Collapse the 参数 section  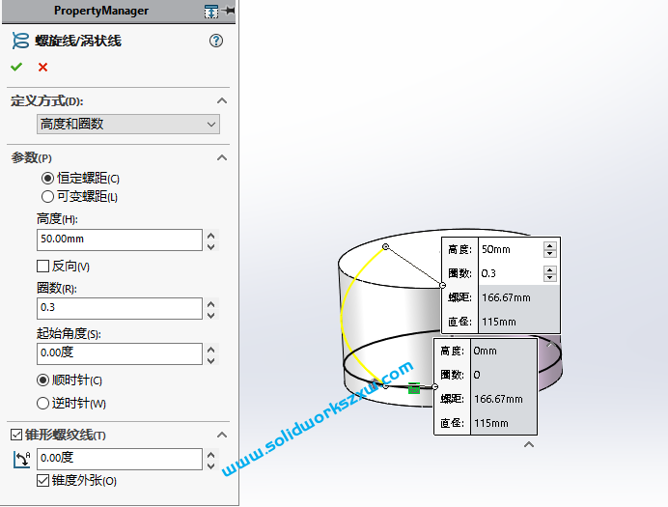222,157
